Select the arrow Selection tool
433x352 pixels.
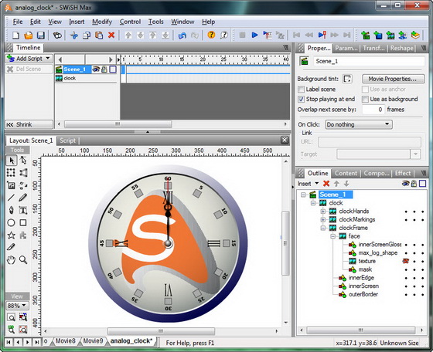pos(12,160)
